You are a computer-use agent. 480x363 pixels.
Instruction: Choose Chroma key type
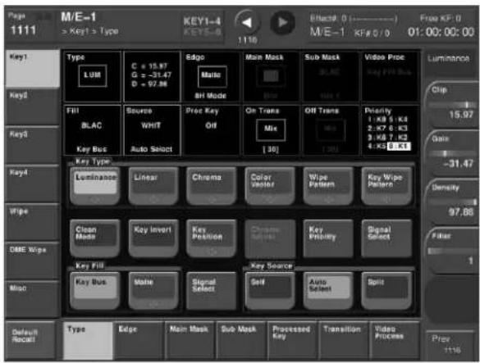tap(211, 186)
